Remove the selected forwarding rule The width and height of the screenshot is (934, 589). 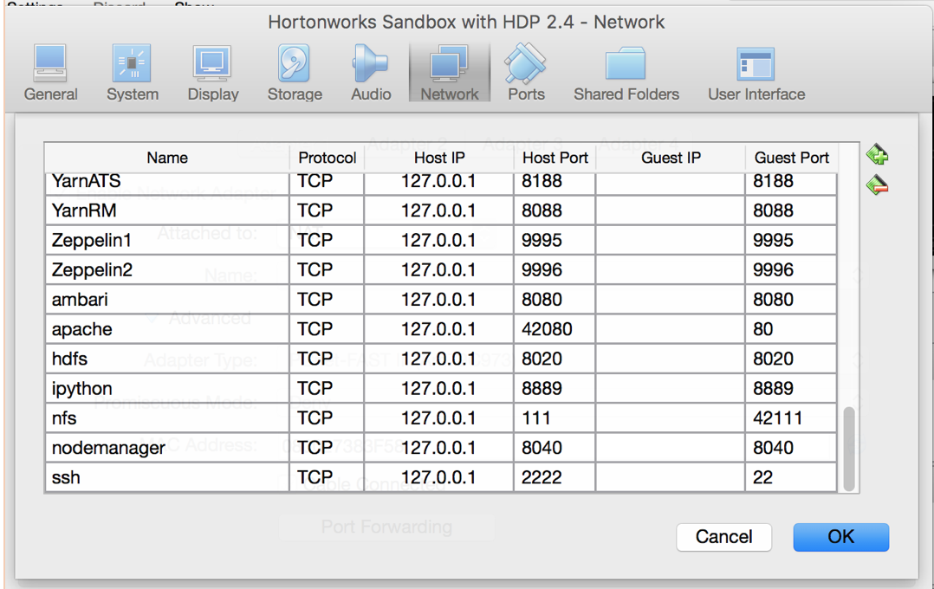tap(877, 184)
